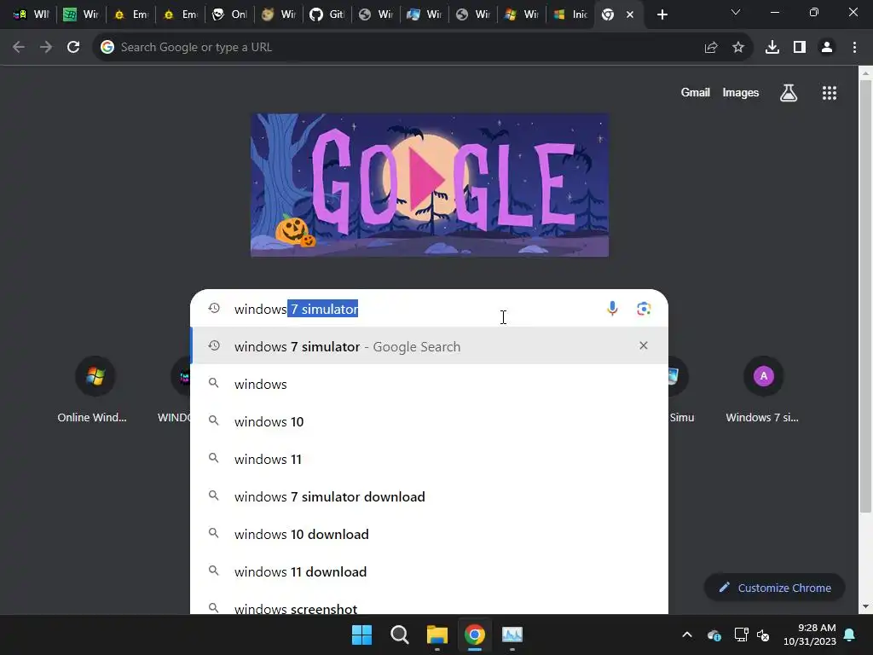Viewport: 873px width, 655px height.
Task: Go back to previous page
Action: click(19, 48)
